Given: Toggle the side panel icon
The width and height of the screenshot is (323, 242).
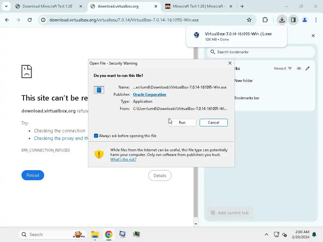Looking at the screenshot, I should (x=293, y=20).
